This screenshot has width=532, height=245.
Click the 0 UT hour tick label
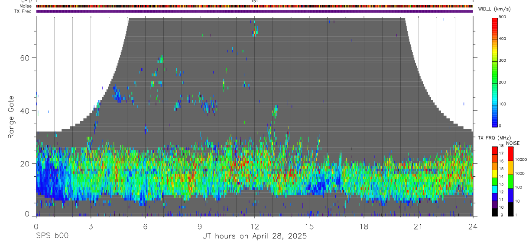coord(36,226)
